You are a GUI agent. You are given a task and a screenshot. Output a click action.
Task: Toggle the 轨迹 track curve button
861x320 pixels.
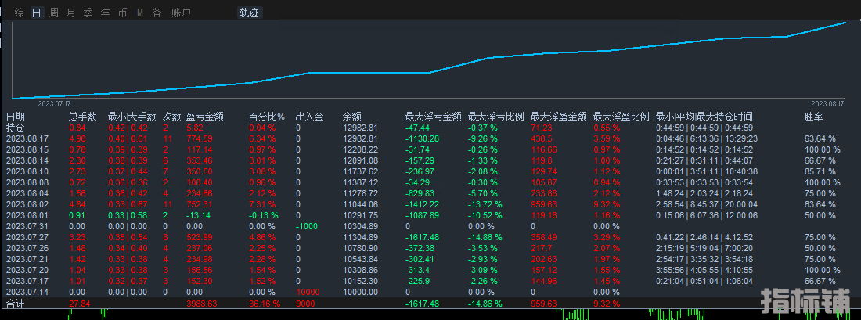click(249, 13)
